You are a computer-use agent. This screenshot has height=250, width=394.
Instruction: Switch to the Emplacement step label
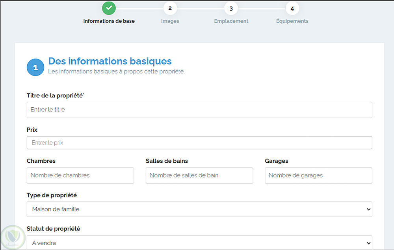[x=231, y=21]
